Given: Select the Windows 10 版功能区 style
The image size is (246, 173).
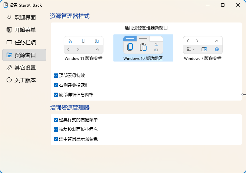Looking at the screenshot, I should [143, 48].
